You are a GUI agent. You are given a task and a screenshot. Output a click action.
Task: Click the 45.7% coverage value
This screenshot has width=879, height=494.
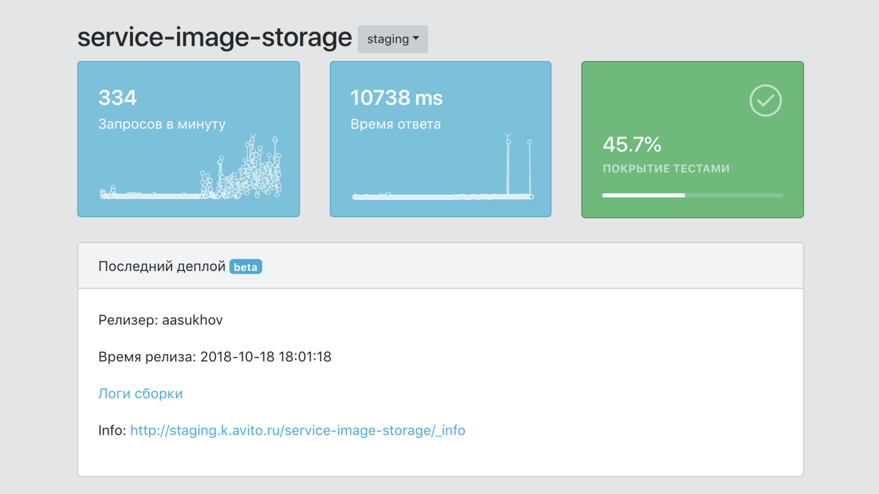click(x=632, y=144)
